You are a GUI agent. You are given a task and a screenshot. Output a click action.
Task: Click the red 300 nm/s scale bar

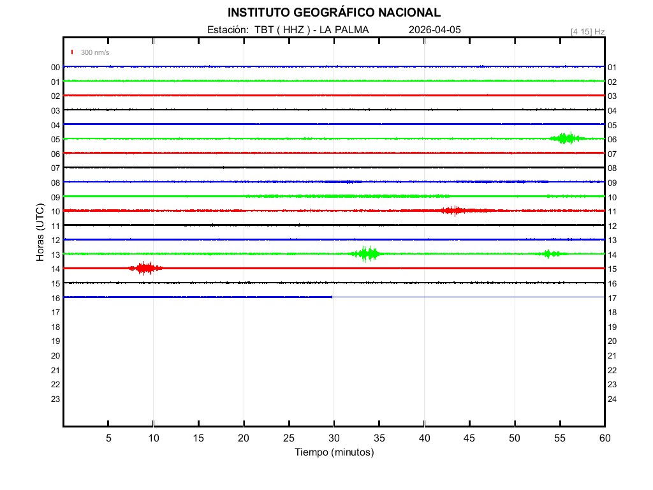[72, 52]
